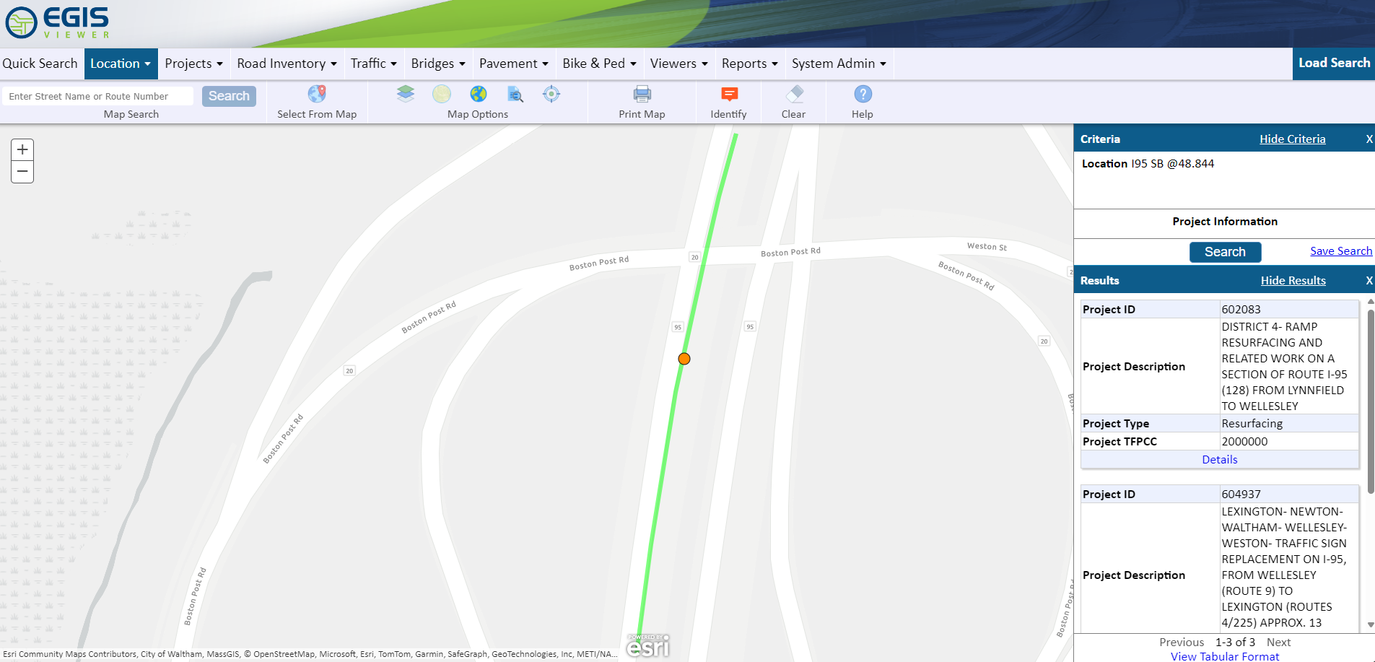1375x662 pixels.
Task: Click the globe icon in Map Options
Action: point(478,95)
